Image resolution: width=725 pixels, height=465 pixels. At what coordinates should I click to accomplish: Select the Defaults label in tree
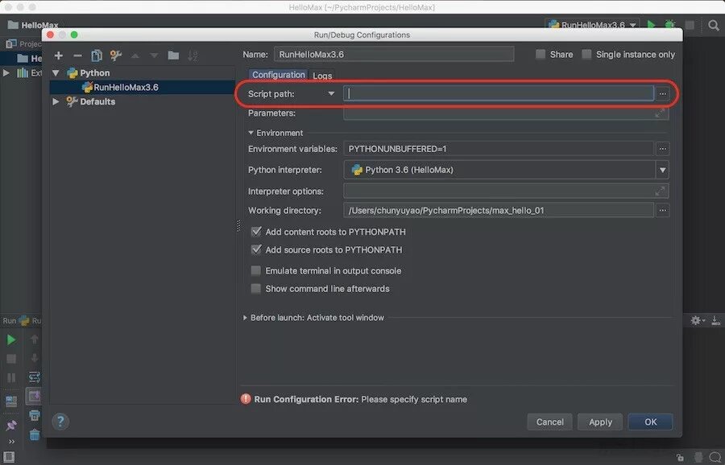coord(97,101)
